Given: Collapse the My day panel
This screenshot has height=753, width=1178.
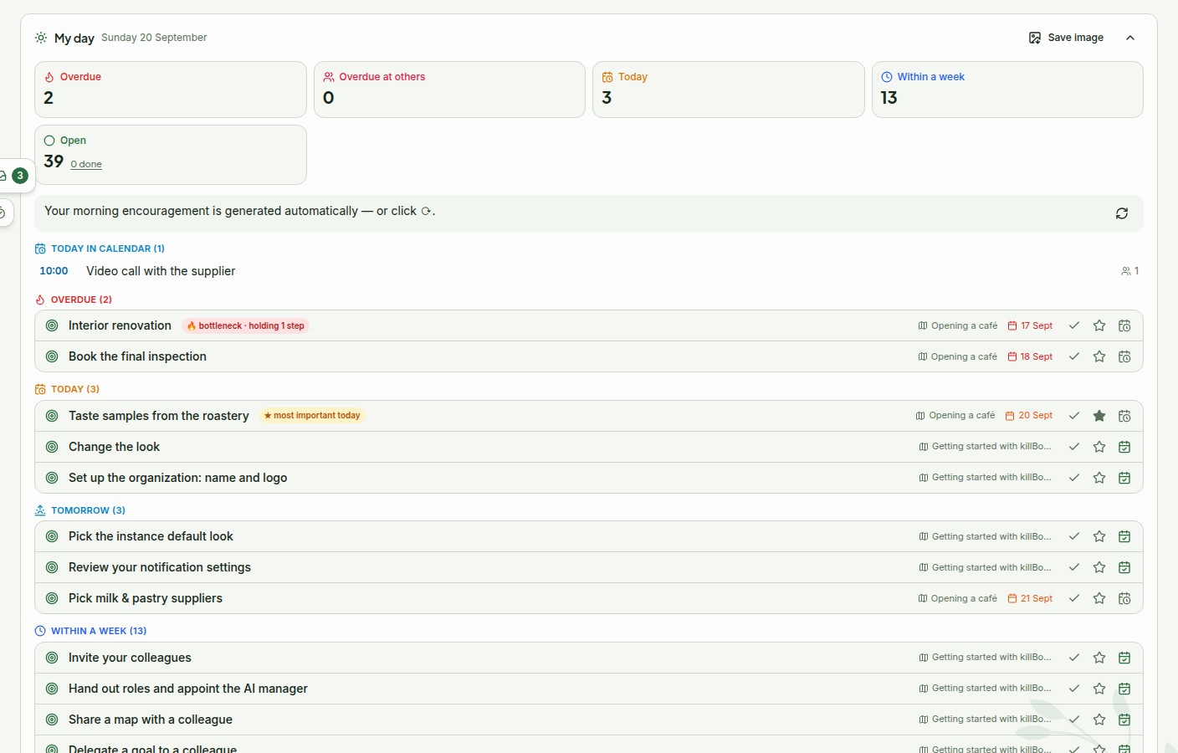Looking at the screenshot, I should point(1130,38).
